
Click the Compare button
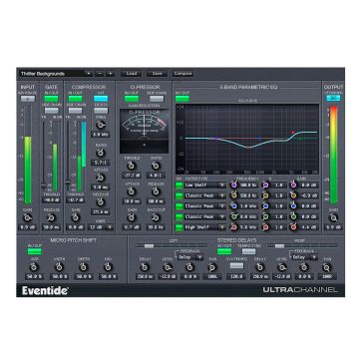(x=182, y=74)
